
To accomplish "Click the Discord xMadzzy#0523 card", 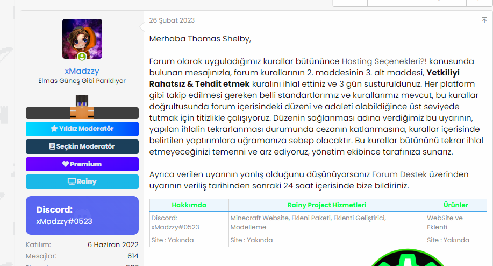I will tap(82, 215).
